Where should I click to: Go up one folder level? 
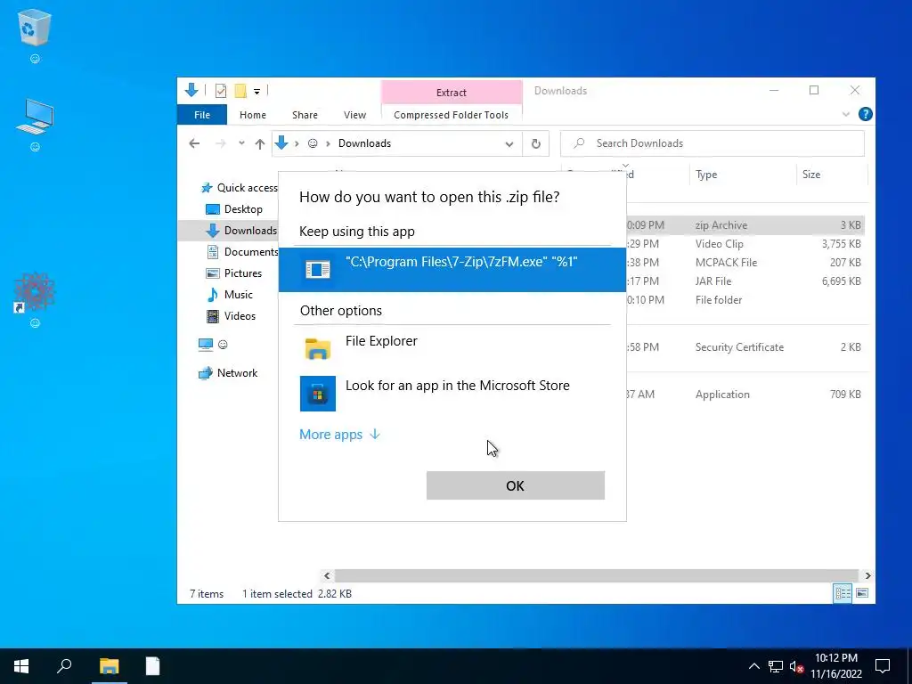click(260, 143)
